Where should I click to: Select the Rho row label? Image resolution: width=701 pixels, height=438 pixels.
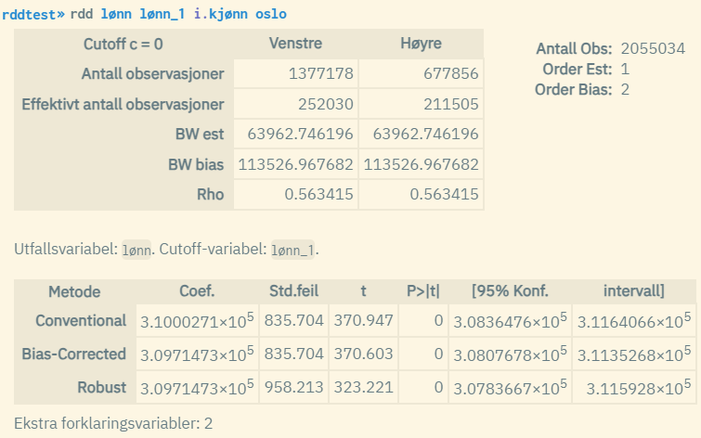point(210,194)
